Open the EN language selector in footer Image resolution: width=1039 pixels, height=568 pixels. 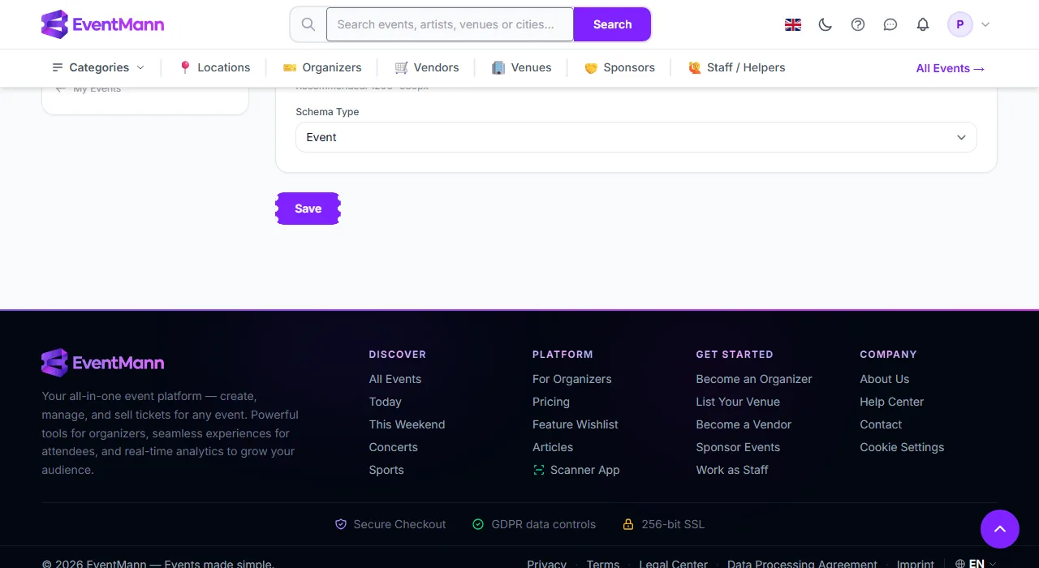click(976, 564)
